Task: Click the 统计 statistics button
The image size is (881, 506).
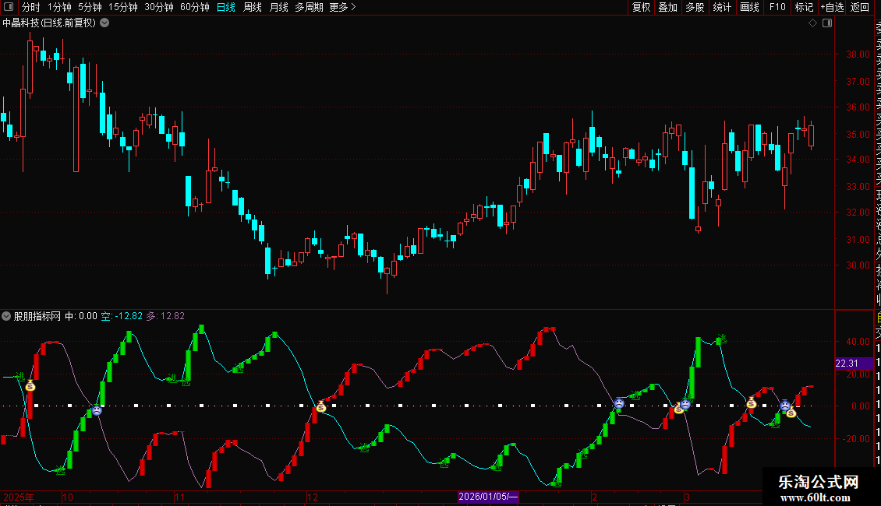Action: coord(722,7)
